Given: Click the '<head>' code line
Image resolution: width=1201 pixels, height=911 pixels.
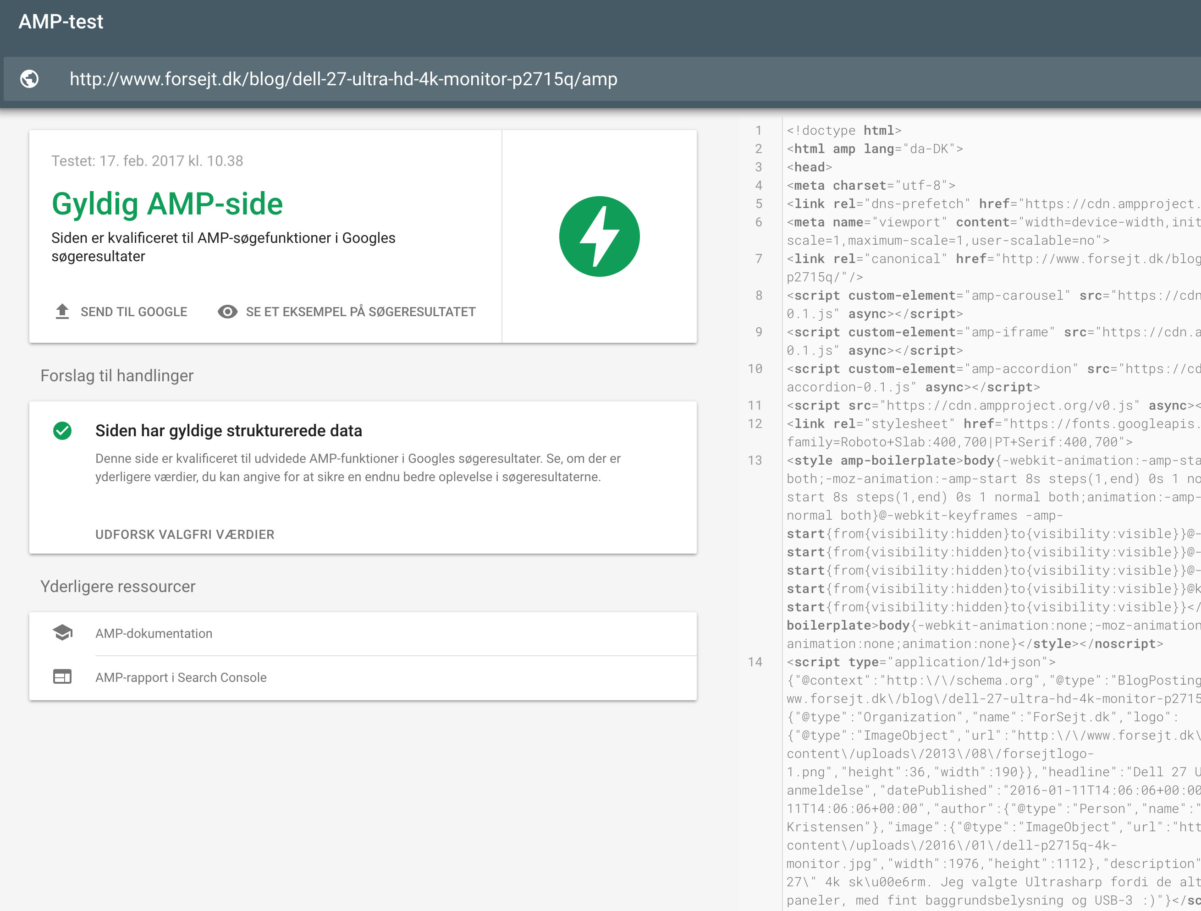Looking at the screenshot, I should click(x=810, y=167).
